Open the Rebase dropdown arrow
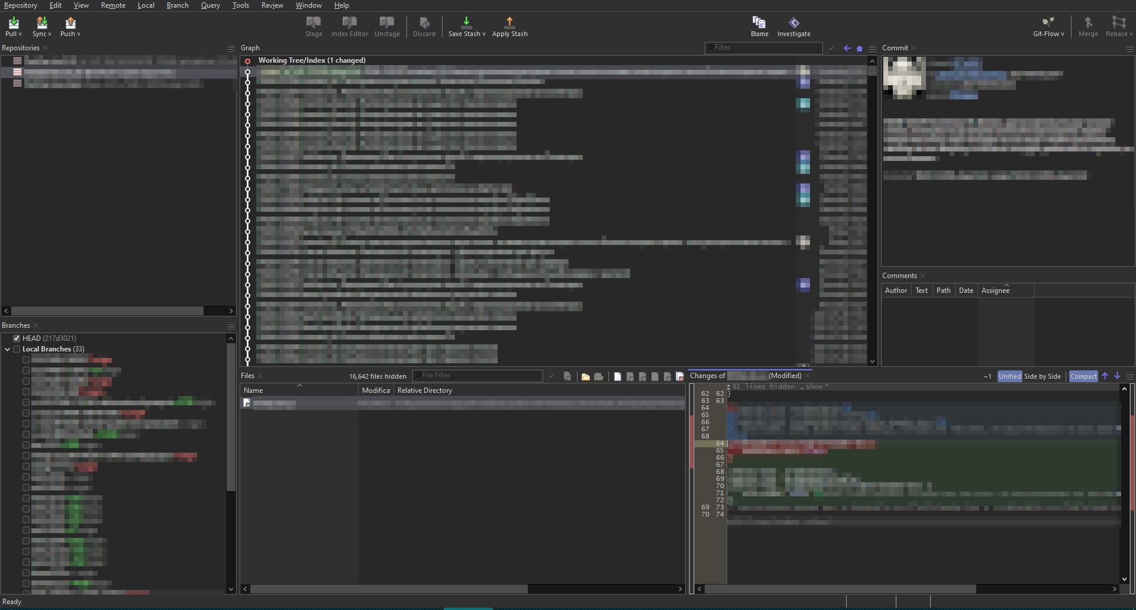 1131,34
